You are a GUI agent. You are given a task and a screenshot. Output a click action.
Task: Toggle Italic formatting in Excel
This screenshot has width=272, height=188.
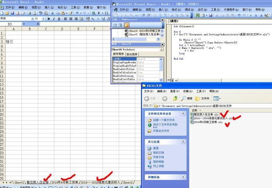point(54,19)
